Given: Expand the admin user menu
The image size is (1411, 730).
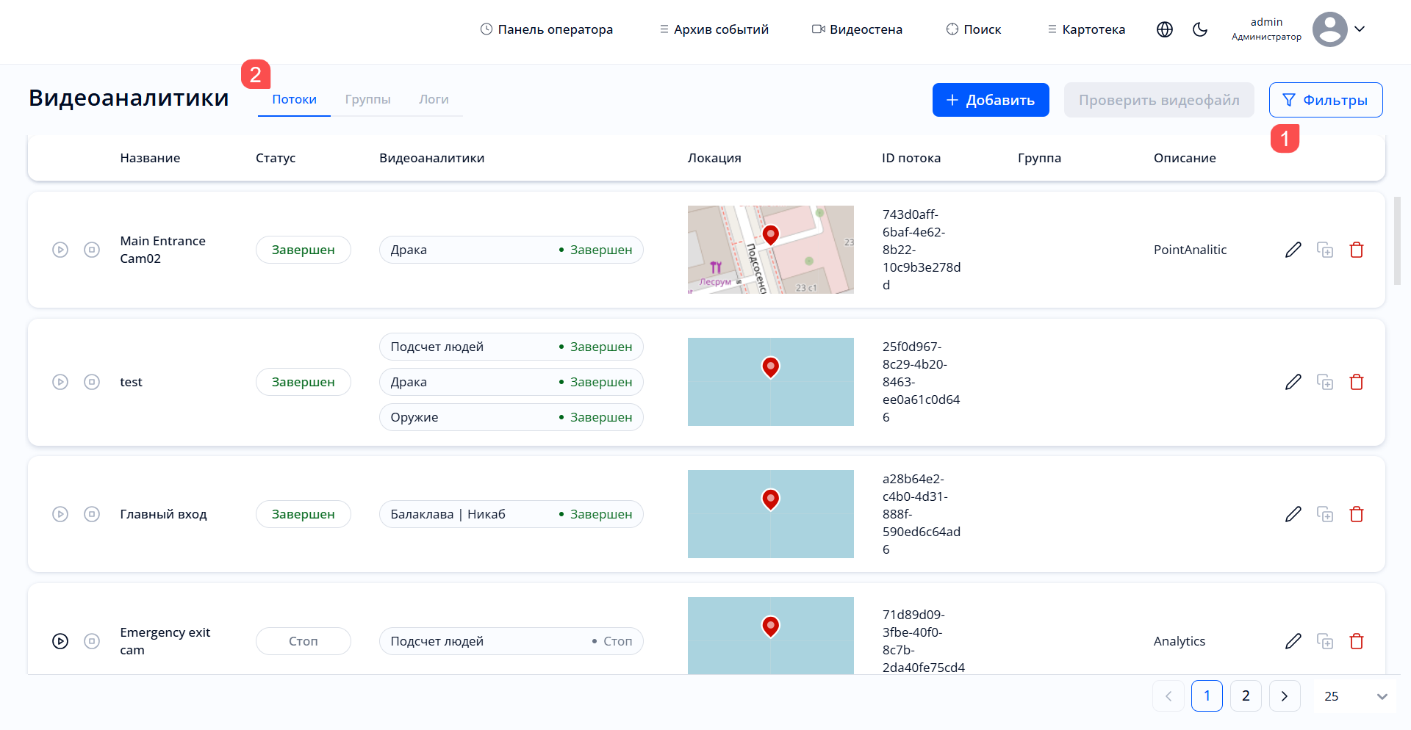Looking at the screenshot, I should 1359,29.
